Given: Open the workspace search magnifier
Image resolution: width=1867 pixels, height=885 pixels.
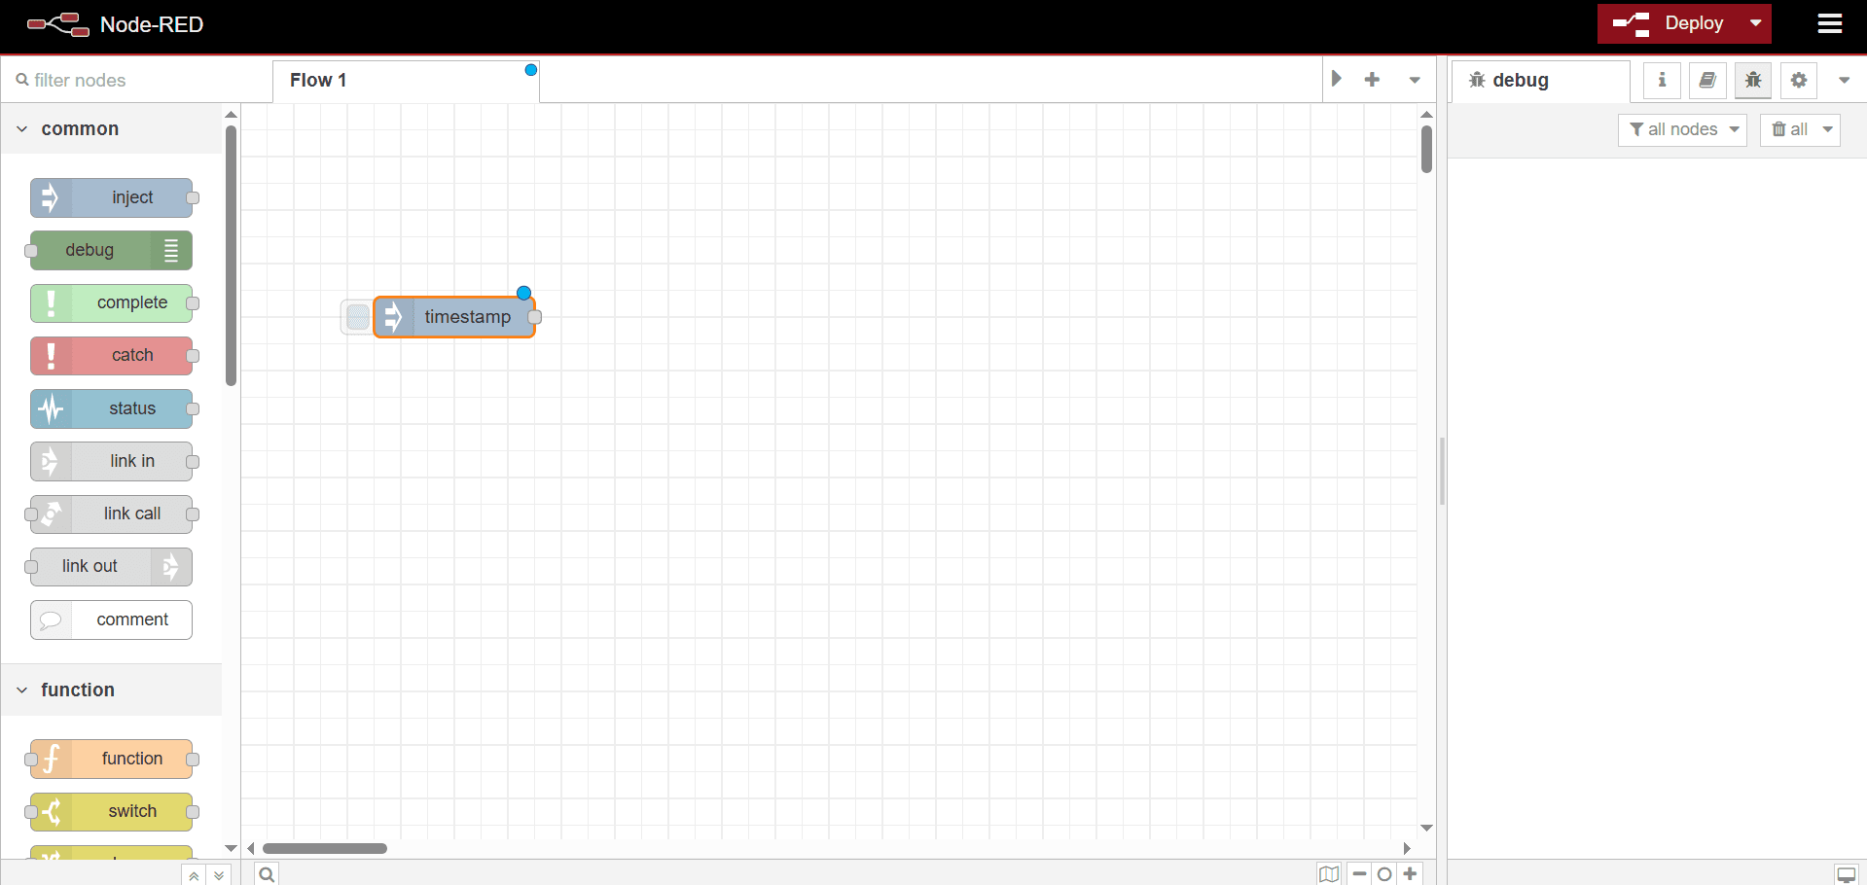Looking at the screenshot, I should [x=267, y=873].
